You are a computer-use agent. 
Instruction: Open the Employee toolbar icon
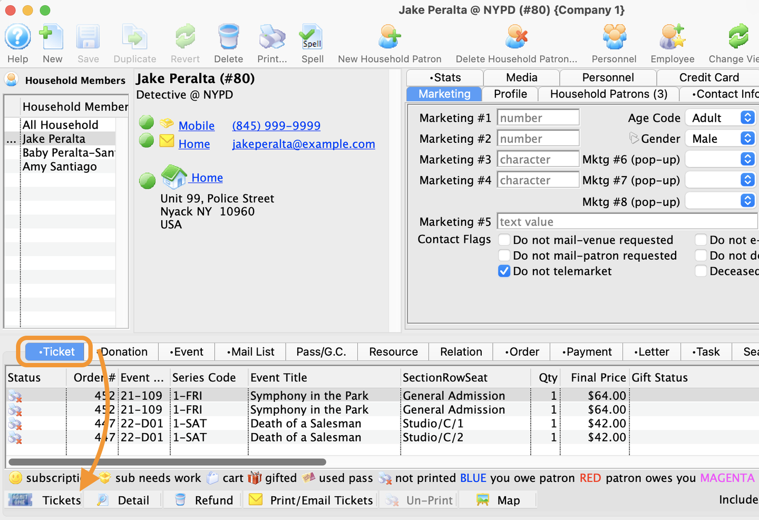tap(673, 37)
